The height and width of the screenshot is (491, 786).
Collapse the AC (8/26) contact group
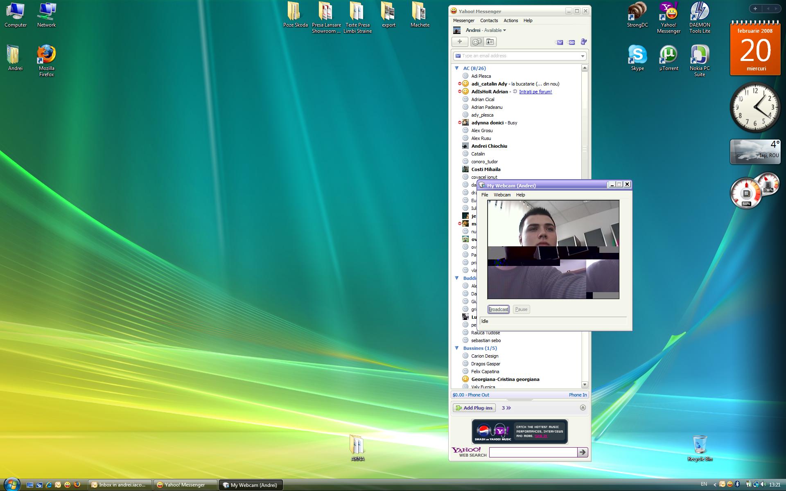click(x=457, y=68)
